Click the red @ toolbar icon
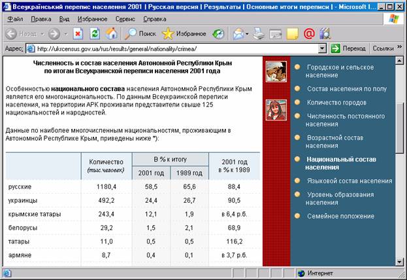This screenshot has height=280, width=407. pos(309,33)
